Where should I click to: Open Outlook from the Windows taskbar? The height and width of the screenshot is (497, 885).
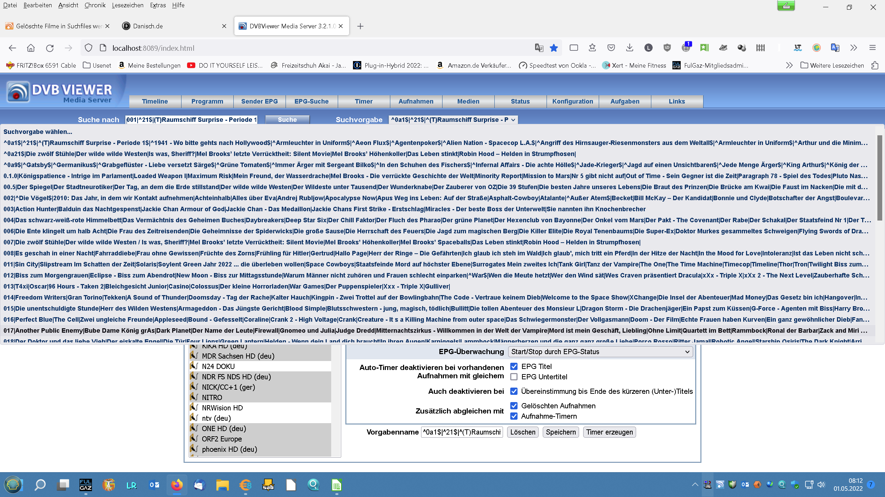tap(154, 485)
